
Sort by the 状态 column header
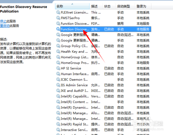pyautogui.click(x=109, y=6)
